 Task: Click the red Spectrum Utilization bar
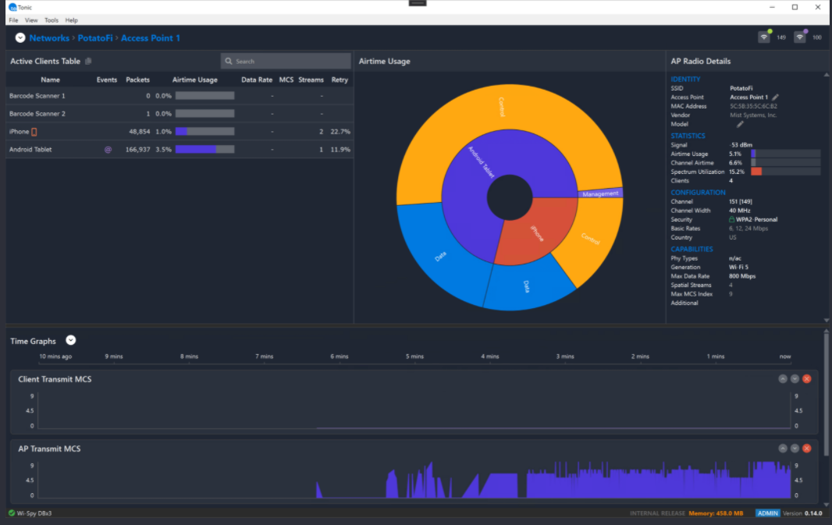756,172
